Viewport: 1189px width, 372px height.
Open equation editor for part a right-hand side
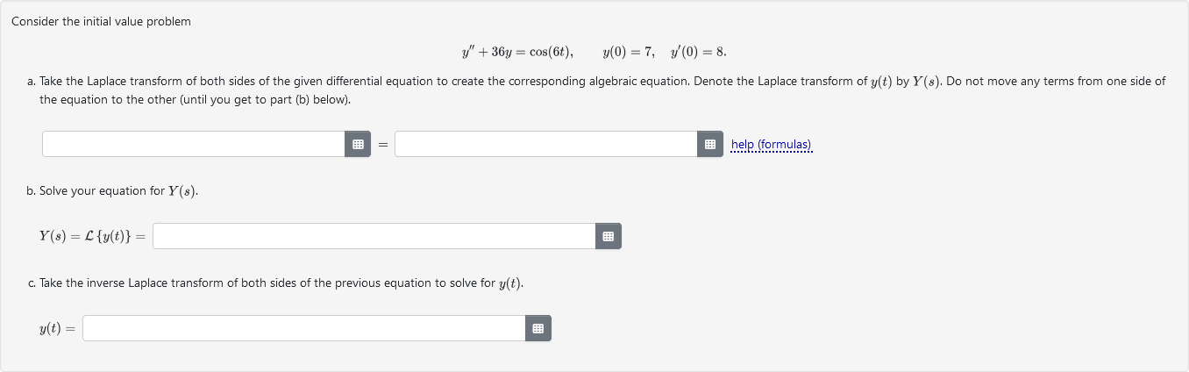click(710, 144)
